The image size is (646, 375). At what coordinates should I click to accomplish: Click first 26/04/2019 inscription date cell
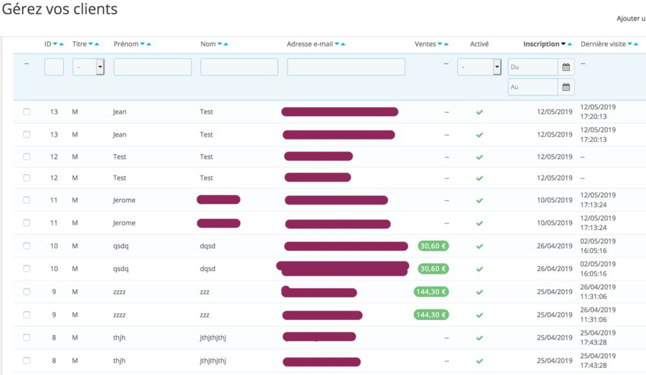point(554,246)
